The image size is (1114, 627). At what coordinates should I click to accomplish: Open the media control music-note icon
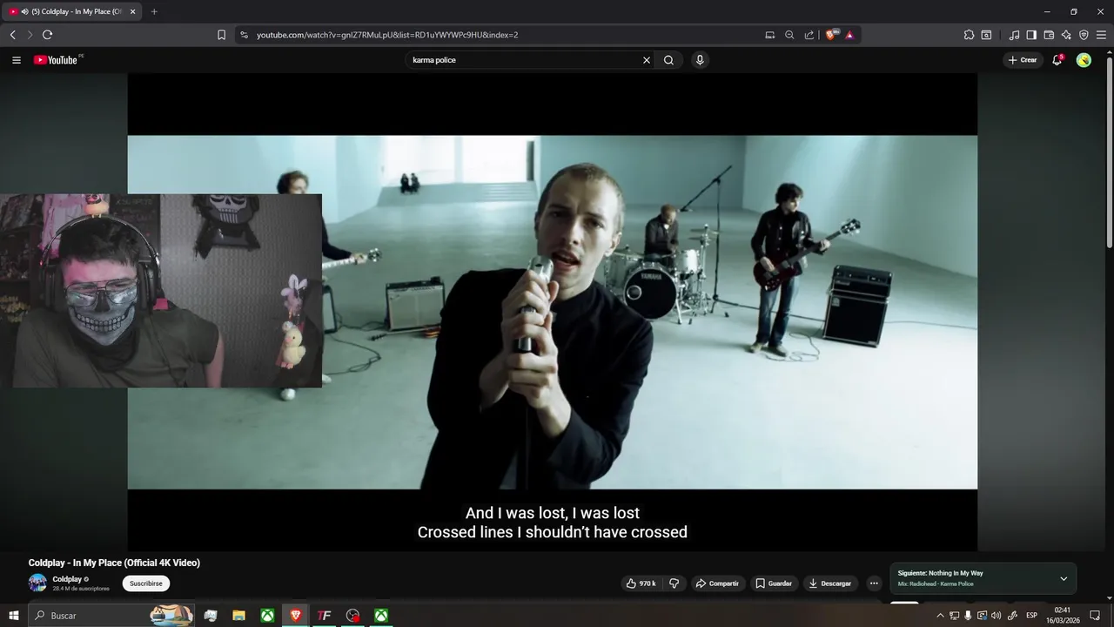tap(1014, 35)
